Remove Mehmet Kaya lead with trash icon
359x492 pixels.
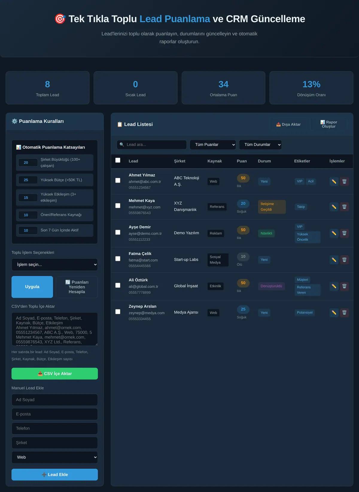344,207
